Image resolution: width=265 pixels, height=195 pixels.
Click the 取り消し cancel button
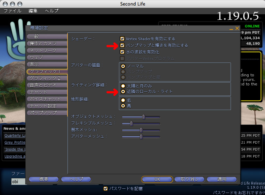pos(189,179)
